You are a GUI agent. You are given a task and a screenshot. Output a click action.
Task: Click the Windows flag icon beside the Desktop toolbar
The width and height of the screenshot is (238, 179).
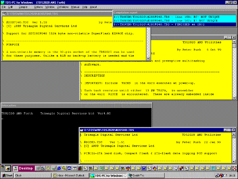(x=8, y=169)
